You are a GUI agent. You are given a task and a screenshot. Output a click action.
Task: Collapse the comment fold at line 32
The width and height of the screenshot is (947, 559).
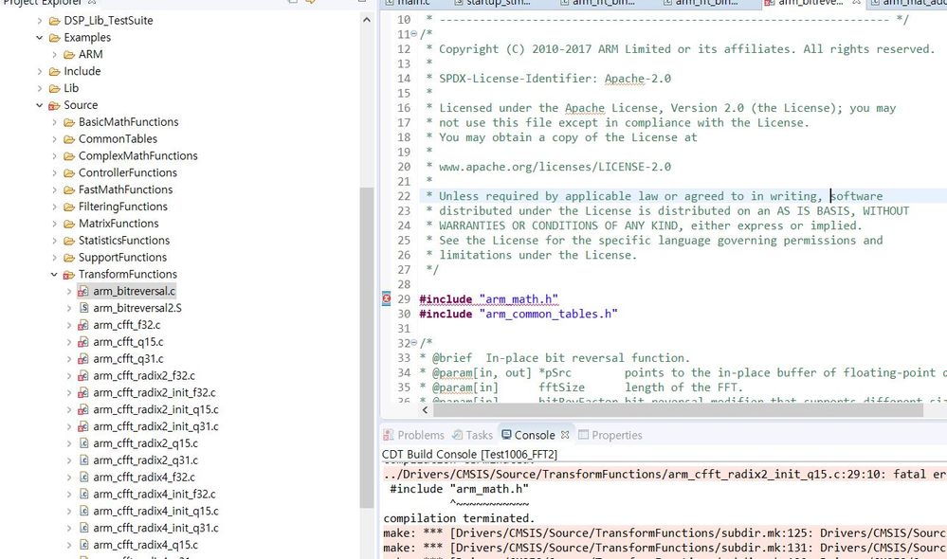(414, 343)
